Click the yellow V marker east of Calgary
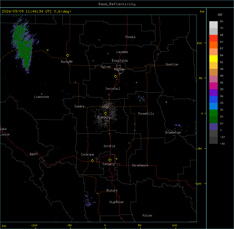Screen dimensions: 234x229 (x=116, y=159)
